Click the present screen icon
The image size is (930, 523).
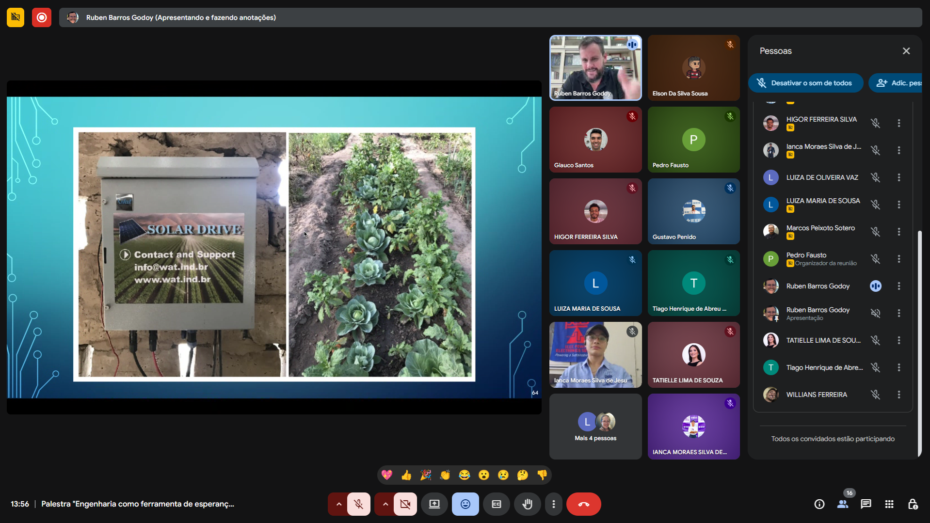coord(434,504)
